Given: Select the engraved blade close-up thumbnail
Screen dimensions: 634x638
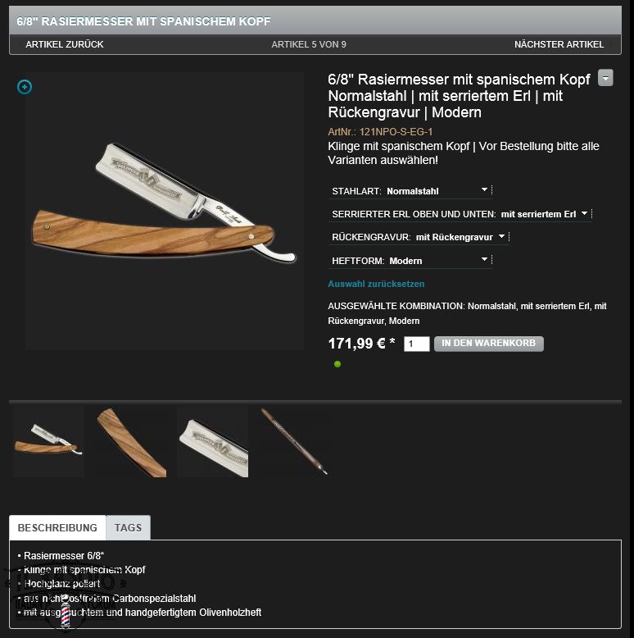Looking at the screenshot, I should [x=212, y=441].
